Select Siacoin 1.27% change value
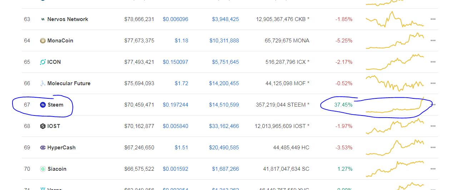The width and height of the screenshot is (452, 190). tap(345, 169)
